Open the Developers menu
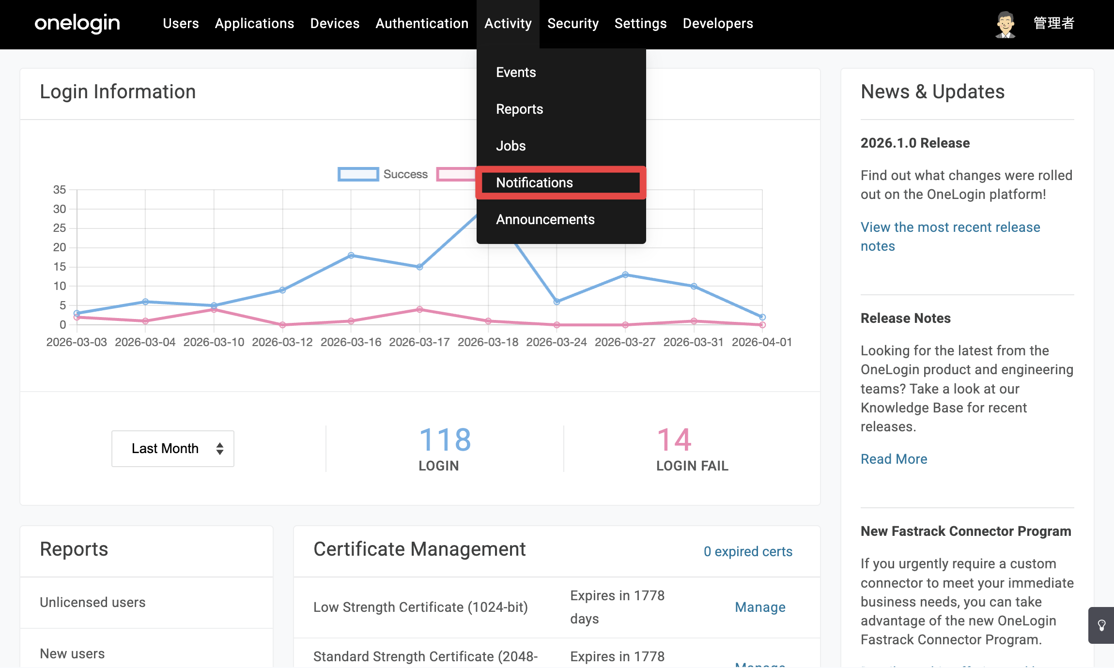 [718, 23]
